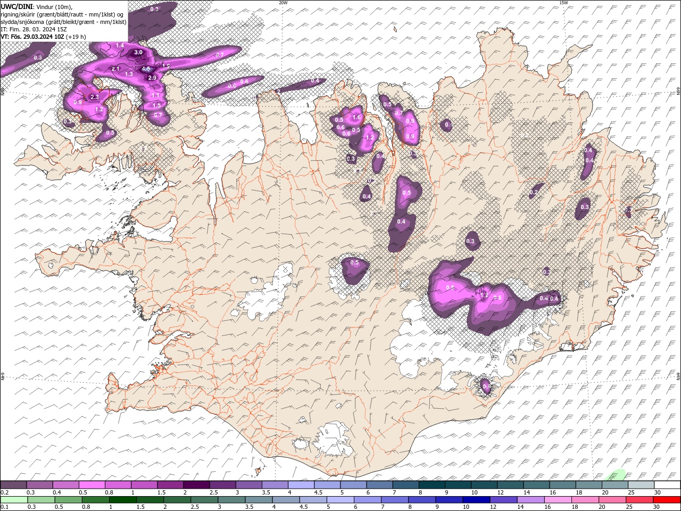Viewport: 681px width, 511px height.
Task: Click the 'IT: Fim. 28. 03. 2024 15Z' line
Action: tap(32, 29)
